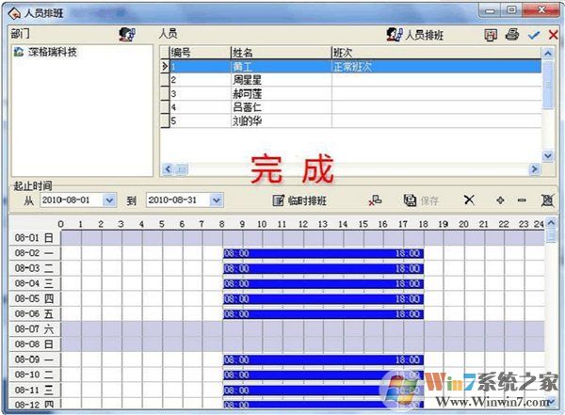Select the 08-07 六 date row header
Image resolution: width=565 pixels, height=415 pixels.
coord(34,329)
